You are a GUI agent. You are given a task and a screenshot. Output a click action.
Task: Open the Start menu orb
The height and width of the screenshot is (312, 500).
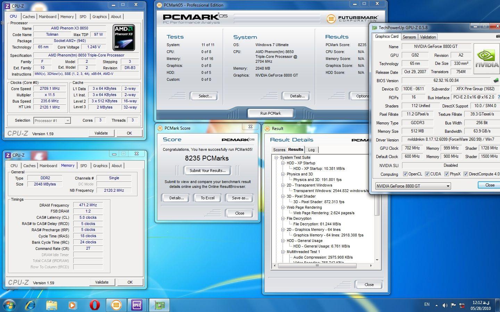pyautogui.click(x=9, y=305)
